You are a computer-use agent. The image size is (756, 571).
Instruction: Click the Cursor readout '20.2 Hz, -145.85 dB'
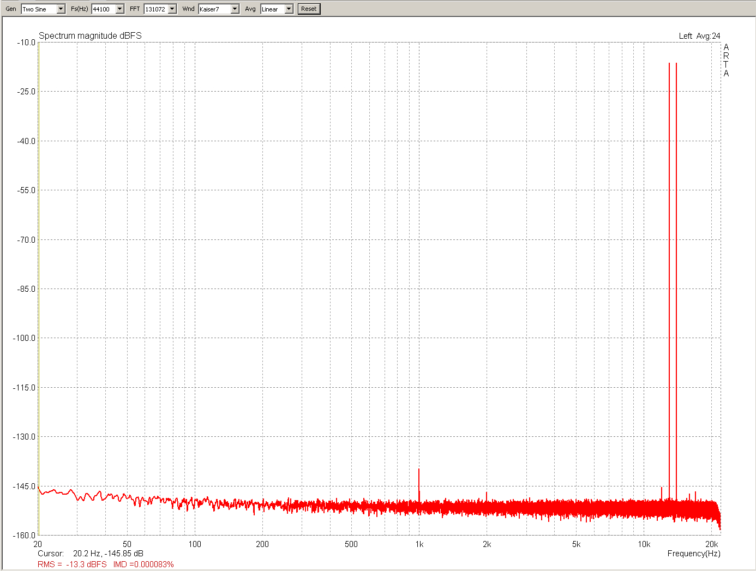[108, 553]
